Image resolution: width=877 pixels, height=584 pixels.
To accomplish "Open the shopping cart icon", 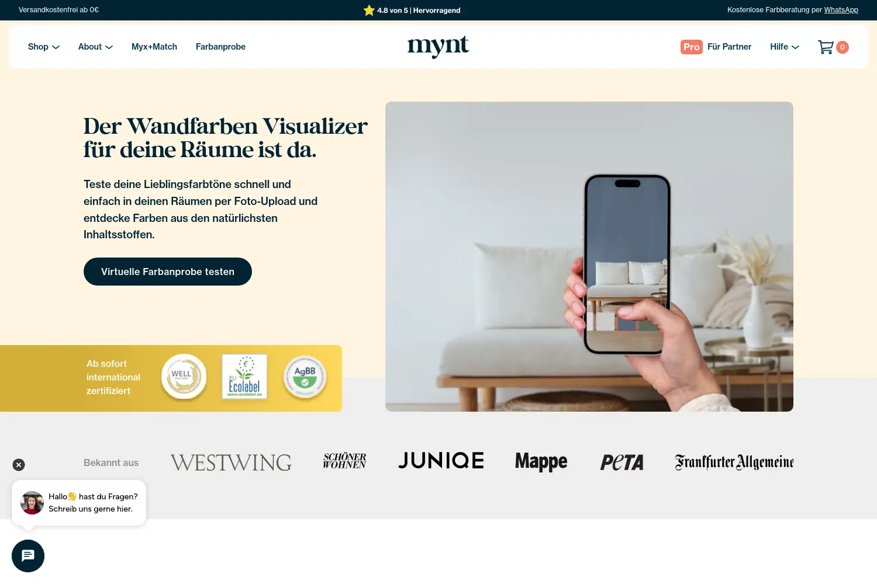I will [x=826, y=47].
